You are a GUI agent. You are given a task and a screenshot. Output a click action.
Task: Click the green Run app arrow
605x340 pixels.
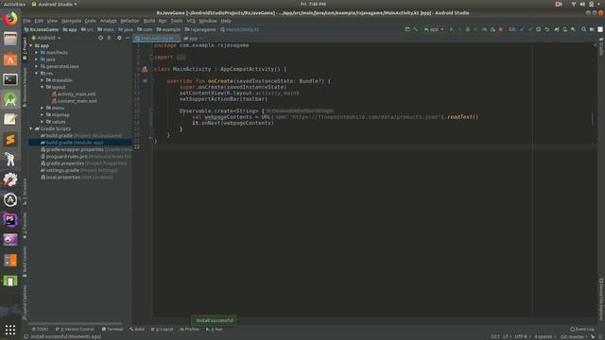(452, 29)
